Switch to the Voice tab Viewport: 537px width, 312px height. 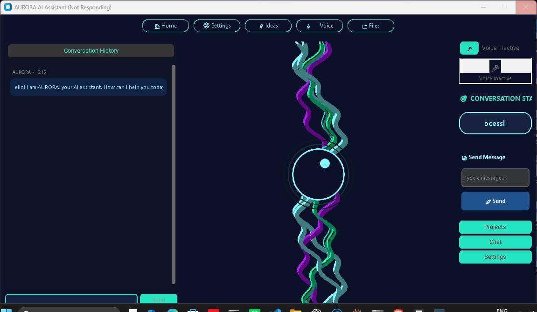click(320, 26)
